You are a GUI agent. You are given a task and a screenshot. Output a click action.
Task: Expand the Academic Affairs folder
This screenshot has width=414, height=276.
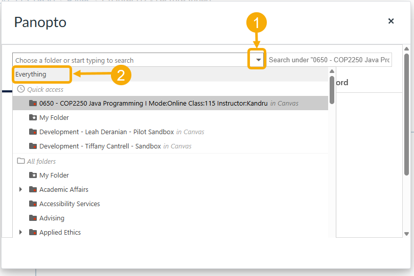(20, 189)
